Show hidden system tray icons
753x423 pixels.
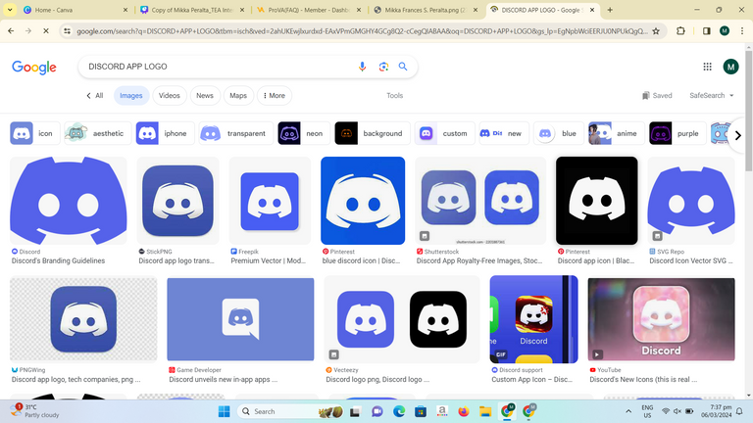[628, 411]
